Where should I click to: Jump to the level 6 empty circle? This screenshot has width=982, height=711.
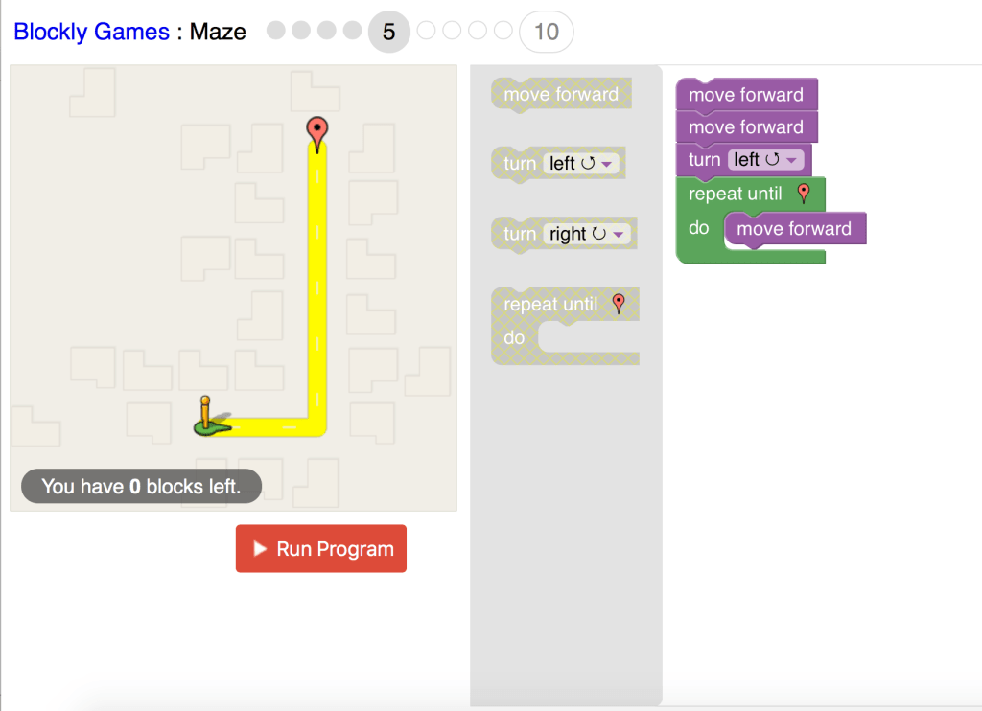pyautogui.click(x=427, y=31)
